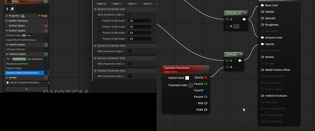Select the Set PARTICLES DecalRotation module
This screenshot has width=315, height=131.
pos(26,59)
